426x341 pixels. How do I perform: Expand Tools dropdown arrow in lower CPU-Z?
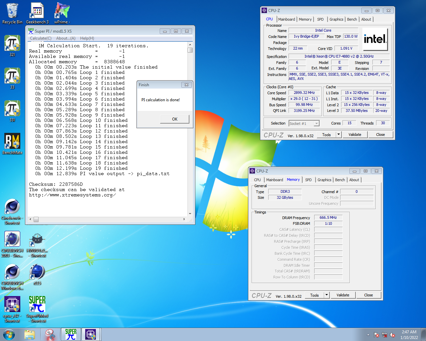pos(327,295)
